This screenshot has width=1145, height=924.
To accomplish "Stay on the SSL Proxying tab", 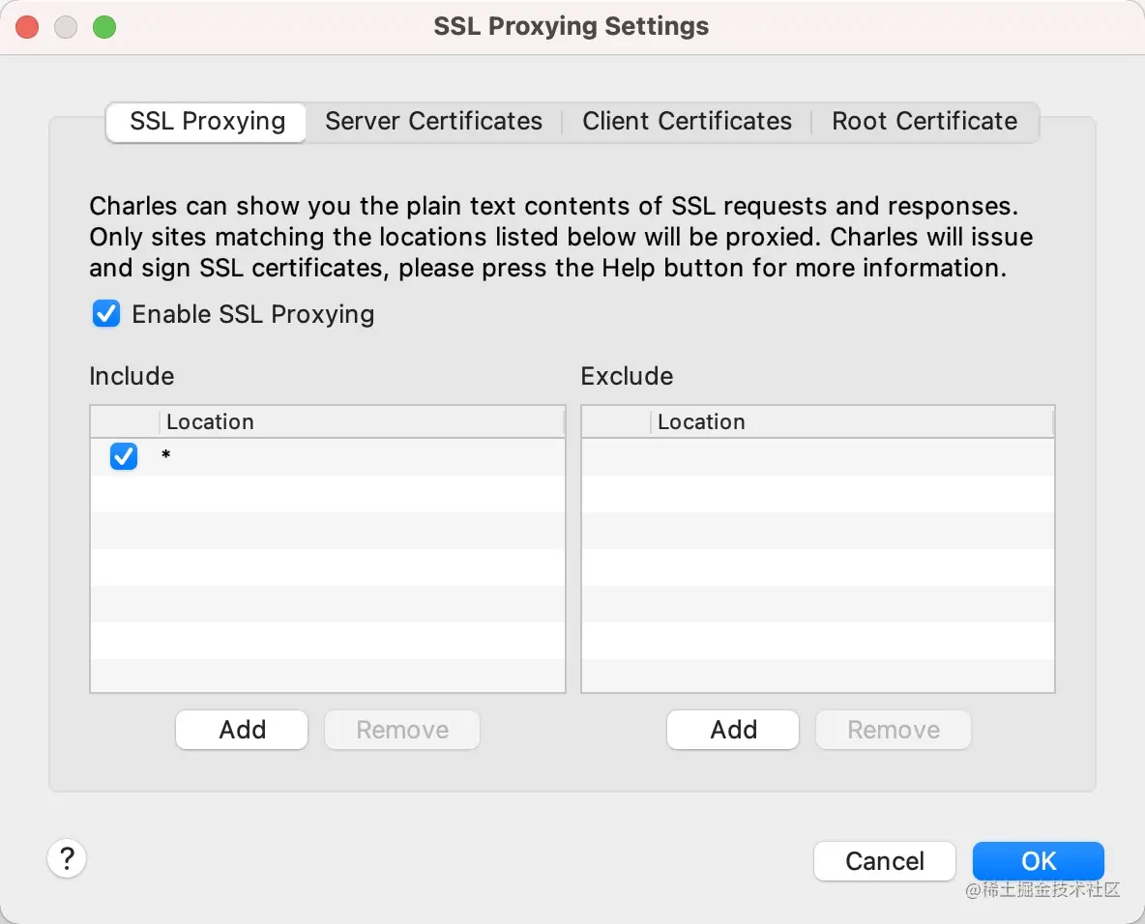I will pos(205,121).
